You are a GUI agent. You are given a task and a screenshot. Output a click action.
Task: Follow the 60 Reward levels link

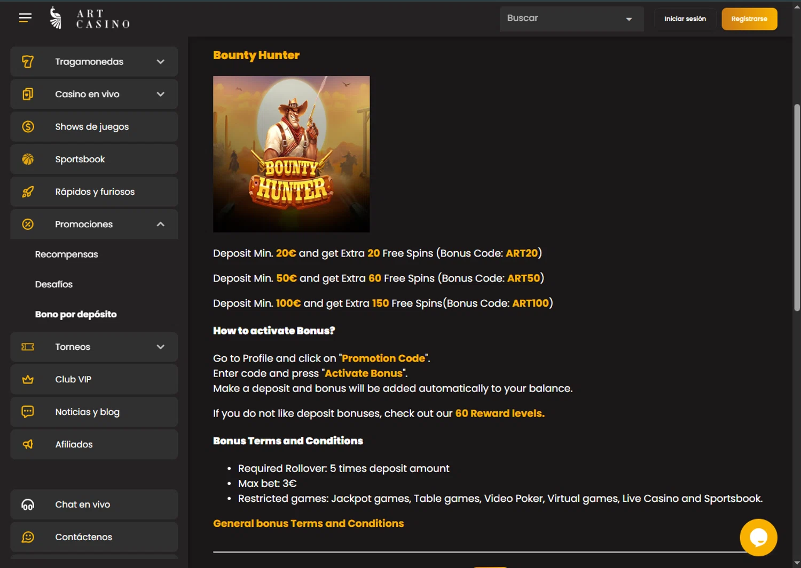(500, 413)
